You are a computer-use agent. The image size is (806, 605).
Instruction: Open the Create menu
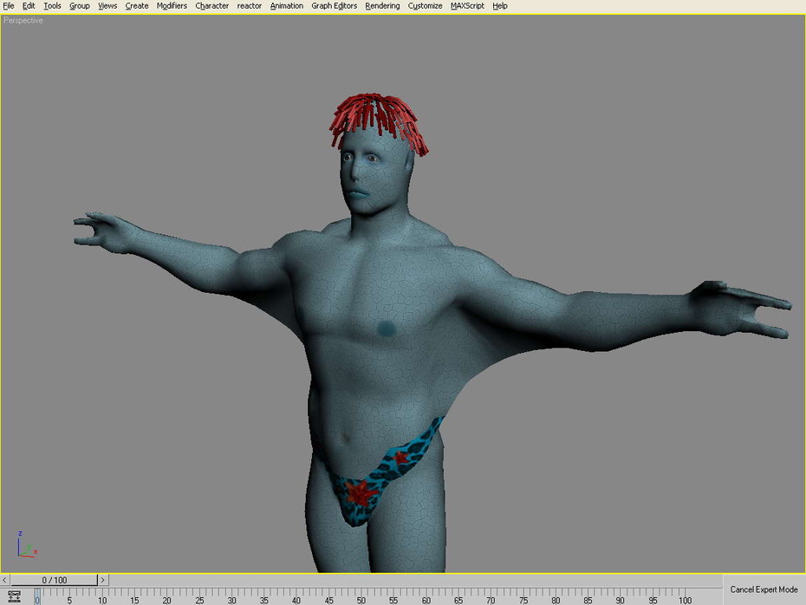(137, 6)
